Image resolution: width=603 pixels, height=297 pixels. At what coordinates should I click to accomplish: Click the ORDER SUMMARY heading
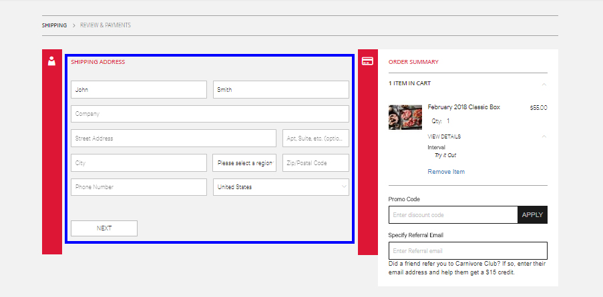click(x=413, y=62)
